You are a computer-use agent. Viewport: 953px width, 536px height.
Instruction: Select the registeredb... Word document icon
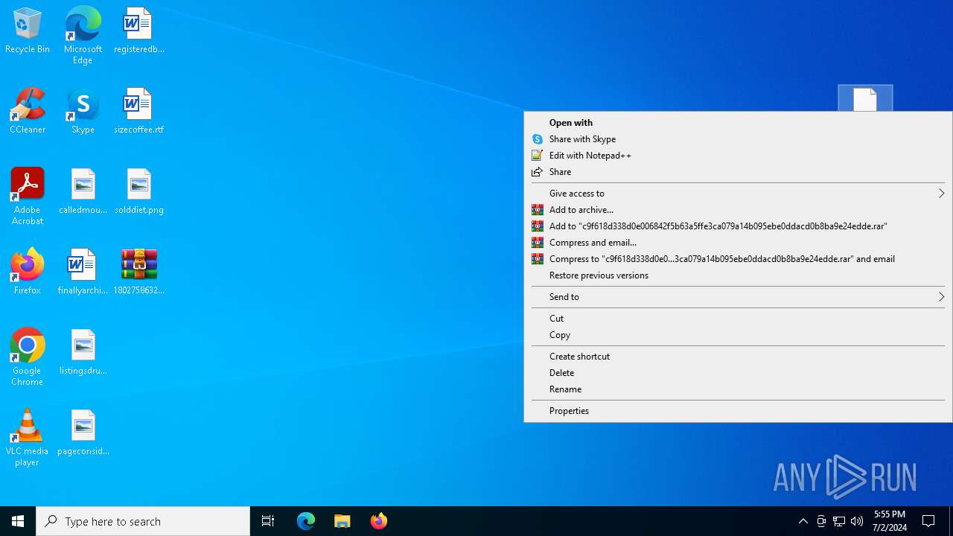(x=138, y=31)
